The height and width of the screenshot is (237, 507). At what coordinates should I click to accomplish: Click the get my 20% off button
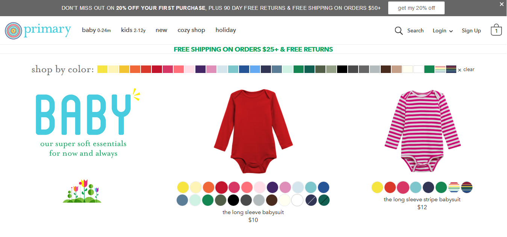[x=416, y=8]
